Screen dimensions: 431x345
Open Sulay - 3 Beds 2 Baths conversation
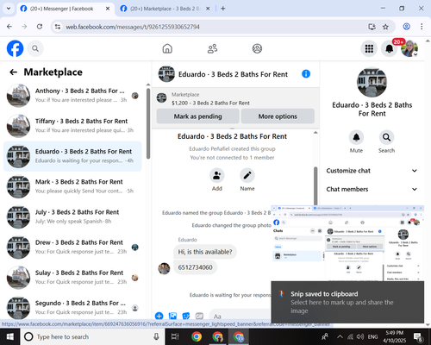coord(72,278)
